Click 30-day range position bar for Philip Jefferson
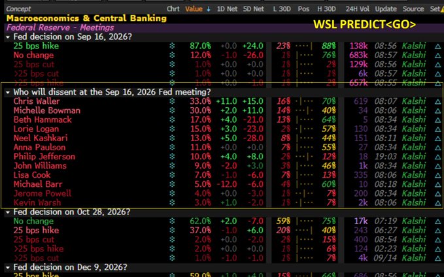This screenshot has height=277, width=444. point(304,157)
